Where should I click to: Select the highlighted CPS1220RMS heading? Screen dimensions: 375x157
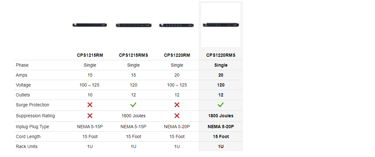[221, 55]
